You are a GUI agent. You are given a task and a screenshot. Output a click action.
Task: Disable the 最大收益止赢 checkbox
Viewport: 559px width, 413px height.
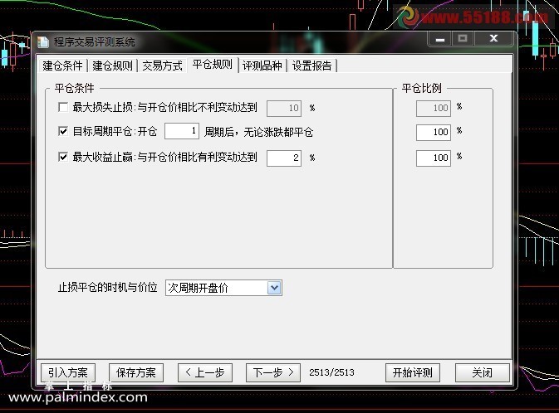point(63,157)
